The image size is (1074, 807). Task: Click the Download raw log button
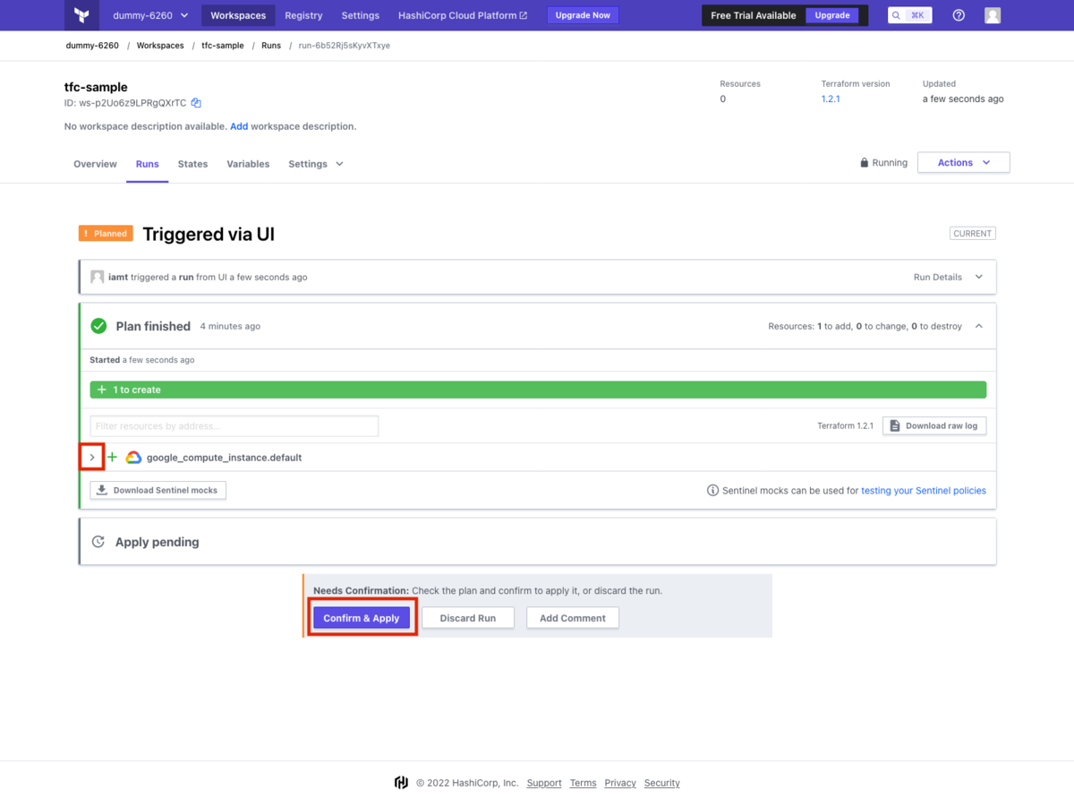pyautogui.click(x=934, y=425)
